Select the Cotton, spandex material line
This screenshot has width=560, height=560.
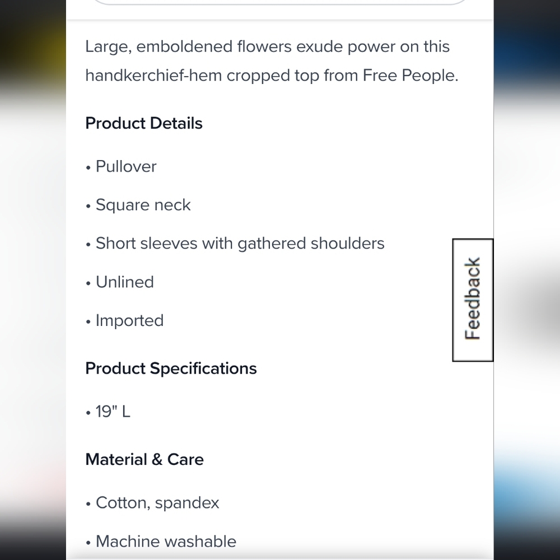(157, 502)
